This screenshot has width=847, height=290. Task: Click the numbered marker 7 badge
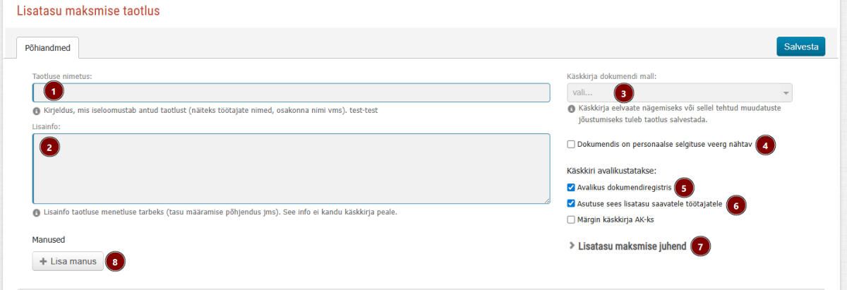tap(700, 246)
